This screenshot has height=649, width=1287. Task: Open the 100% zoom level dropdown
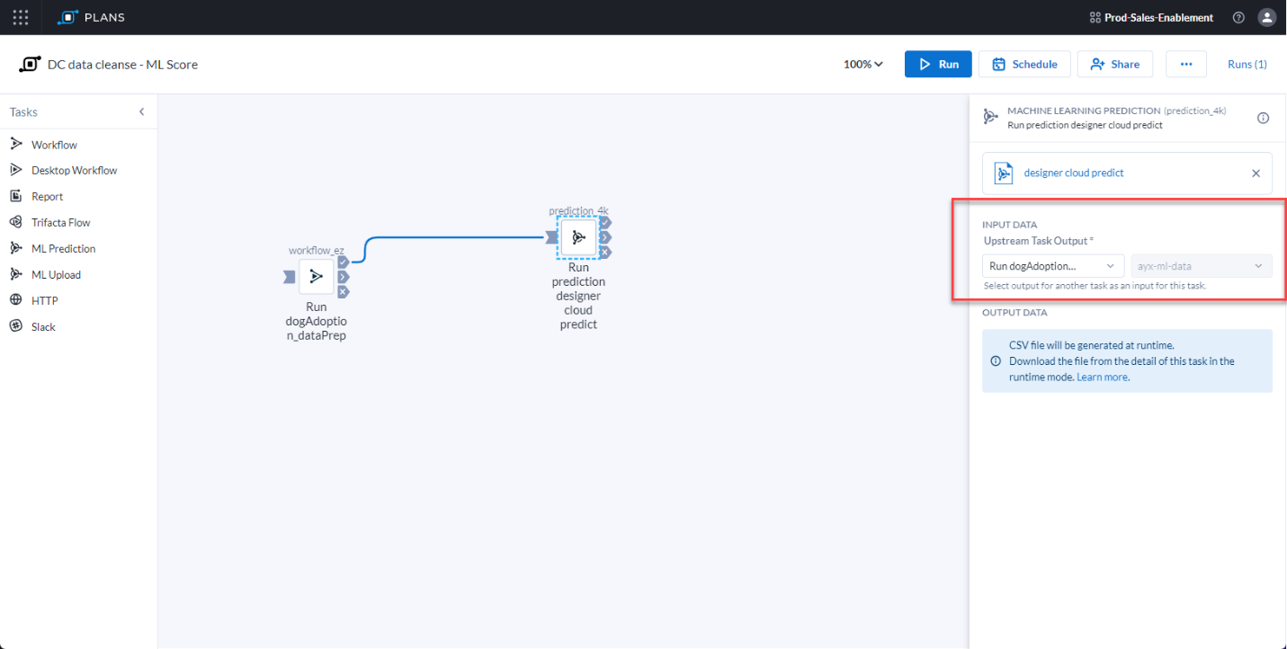pos(861,64)
